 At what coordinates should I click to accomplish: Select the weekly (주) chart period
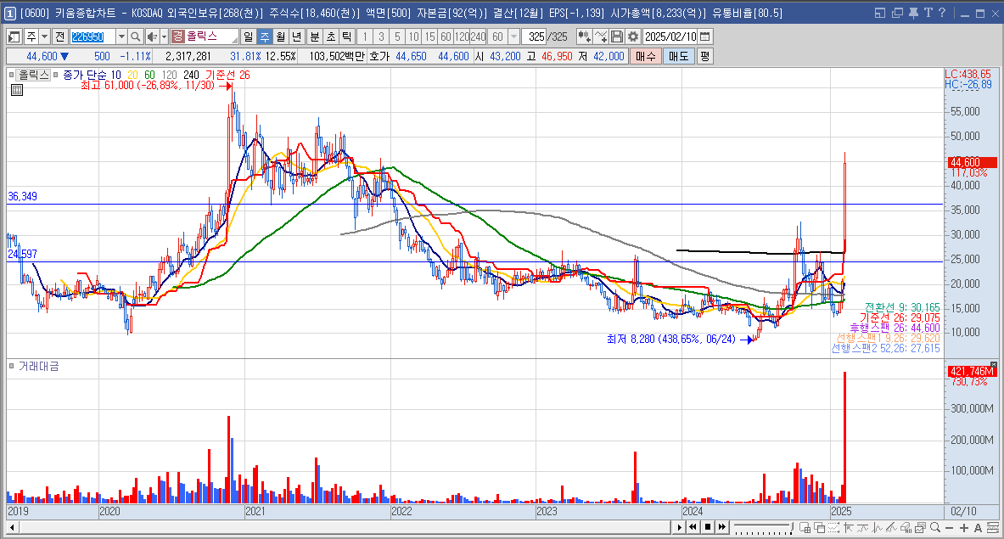[x=265, y=37]
